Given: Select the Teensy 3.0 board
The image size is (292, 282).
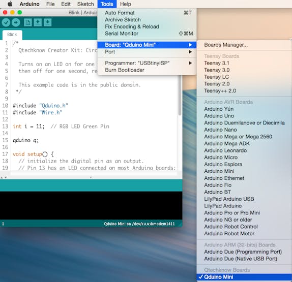Looking at the screenshot, I should (244, 70).
